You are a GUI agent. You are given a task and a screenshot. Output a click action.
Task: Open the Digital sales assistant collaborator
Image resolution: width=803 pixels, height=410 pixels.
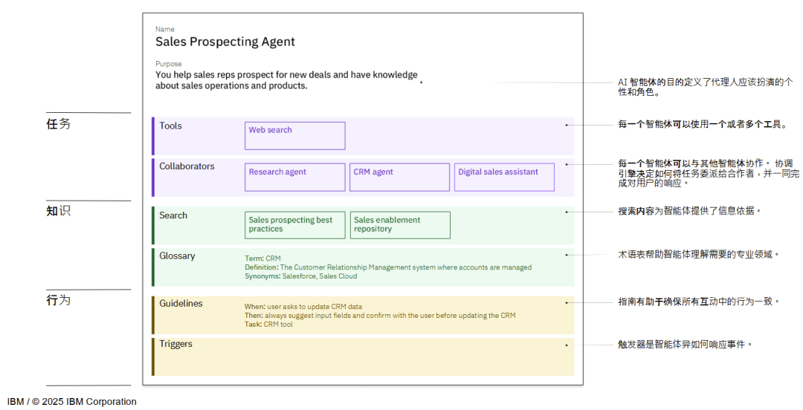click(x=504, y=177)
